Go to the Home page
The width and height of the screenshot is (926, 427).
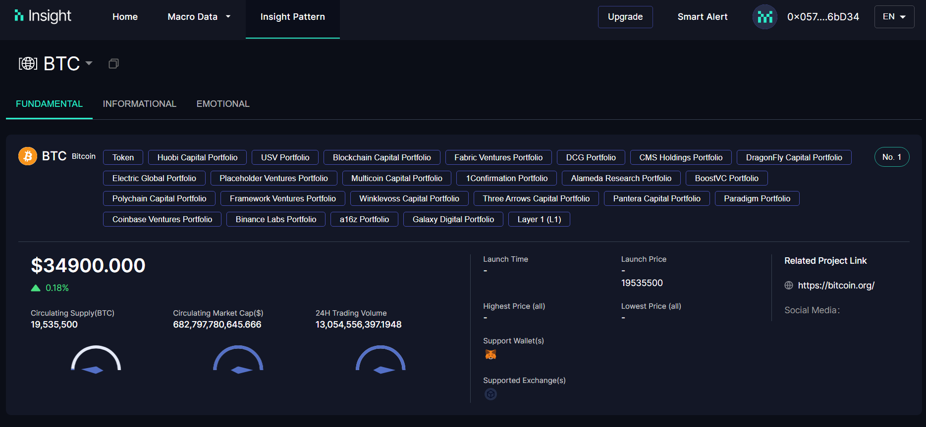coord(125,17)
